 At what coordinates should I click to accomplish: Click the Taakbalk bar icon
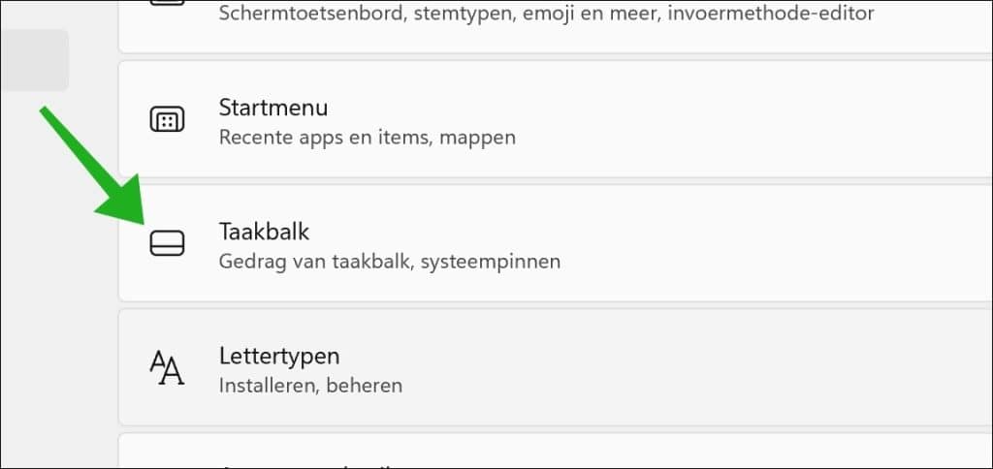pos(167,243)
